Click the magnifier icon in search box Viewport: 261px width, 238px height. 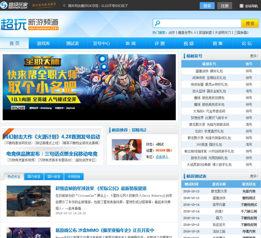(157, 23)
